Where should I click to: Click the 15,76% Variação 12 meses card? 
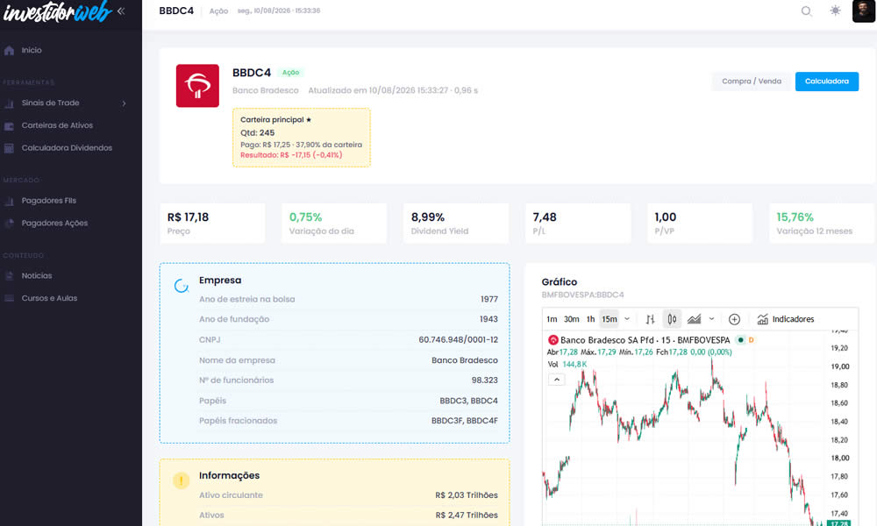pos(822,223)
